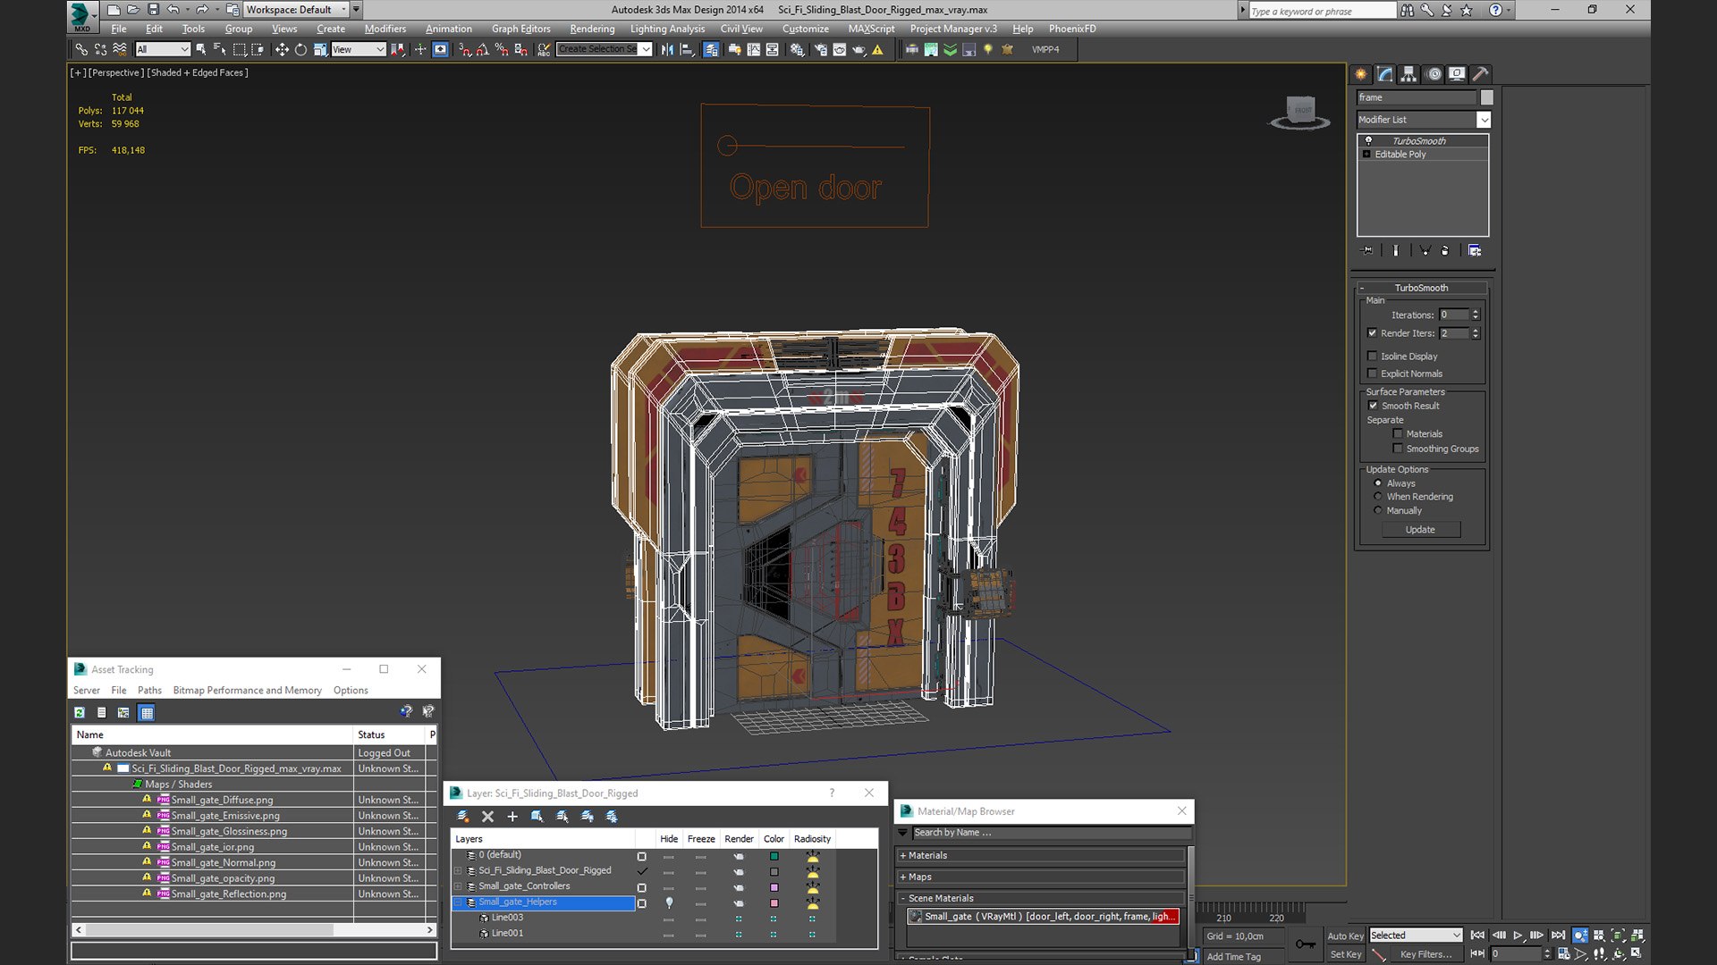Click Maximize Viewport Toggle icon
1717x965 pixels.
click(1636, 954)
